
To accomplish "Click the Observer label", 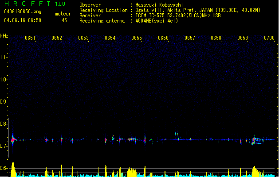I will pos(90,5).
